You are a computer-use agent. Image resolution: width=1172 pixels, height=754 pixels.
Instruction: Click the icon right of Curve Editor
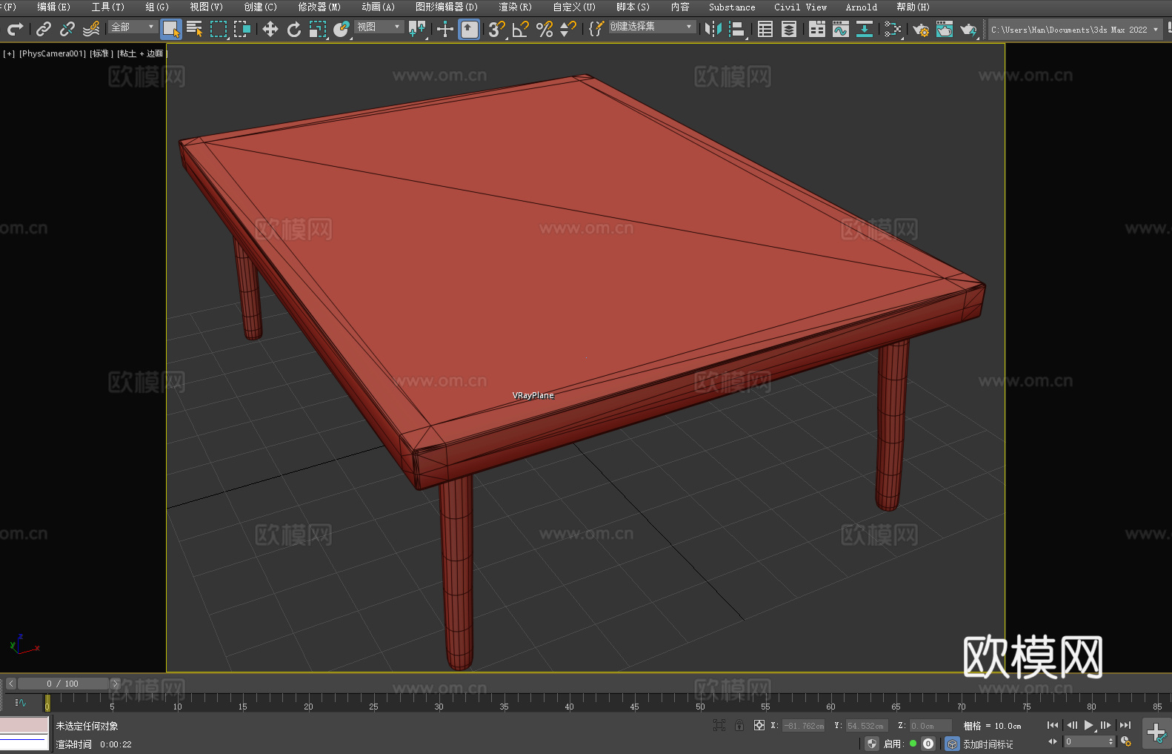tap(865, 29)
